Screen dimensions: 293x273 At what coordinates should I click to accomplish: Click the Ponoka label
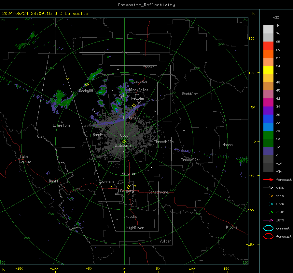148,67
